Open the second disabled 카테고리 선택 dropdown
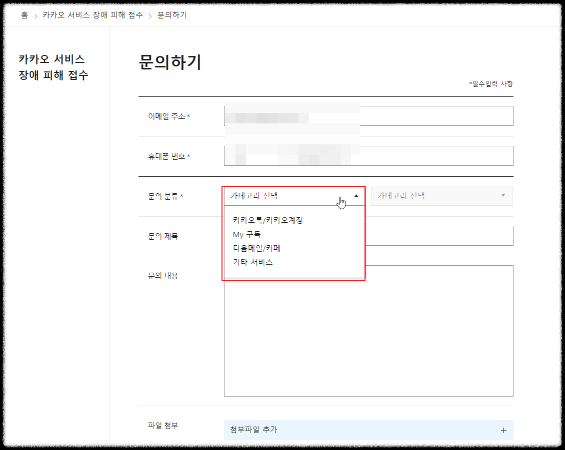This screenshot has height=450, width=565. click(x=442, y=196)
